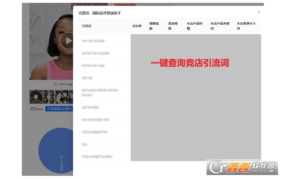Click the Share icon below the thumbnails
This screenshot has width=286, height=179.
coord(33,109)
